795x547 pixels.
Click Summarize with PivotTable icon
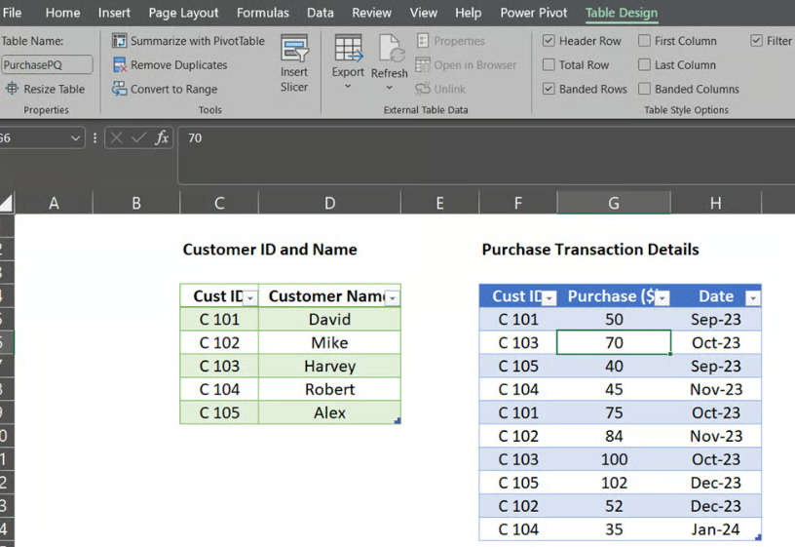[x=119, y=41]
